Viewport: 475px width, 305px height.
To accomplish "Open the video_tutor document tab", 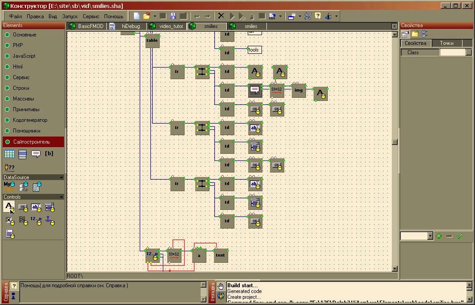I will (x=170, y=26).
